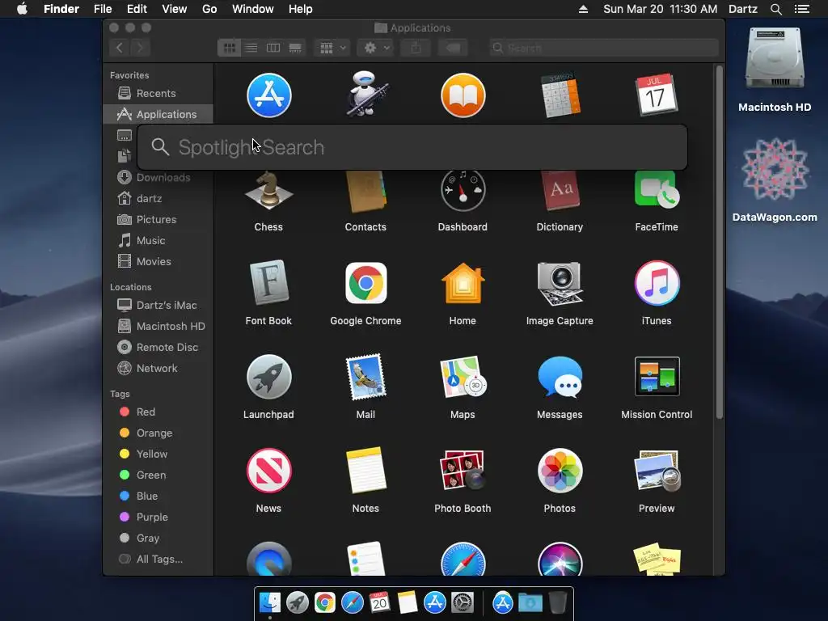Go back in Finder history

coord(120,48)
